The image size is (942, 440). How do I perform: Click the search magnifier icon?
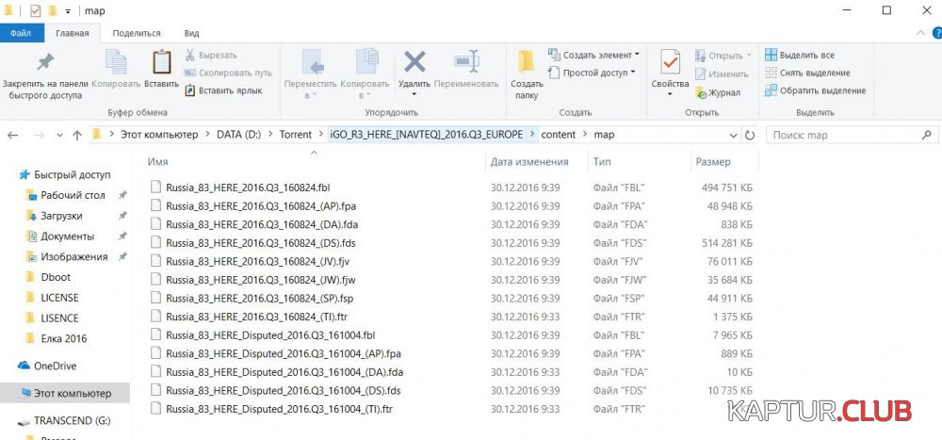coord(926,136)
